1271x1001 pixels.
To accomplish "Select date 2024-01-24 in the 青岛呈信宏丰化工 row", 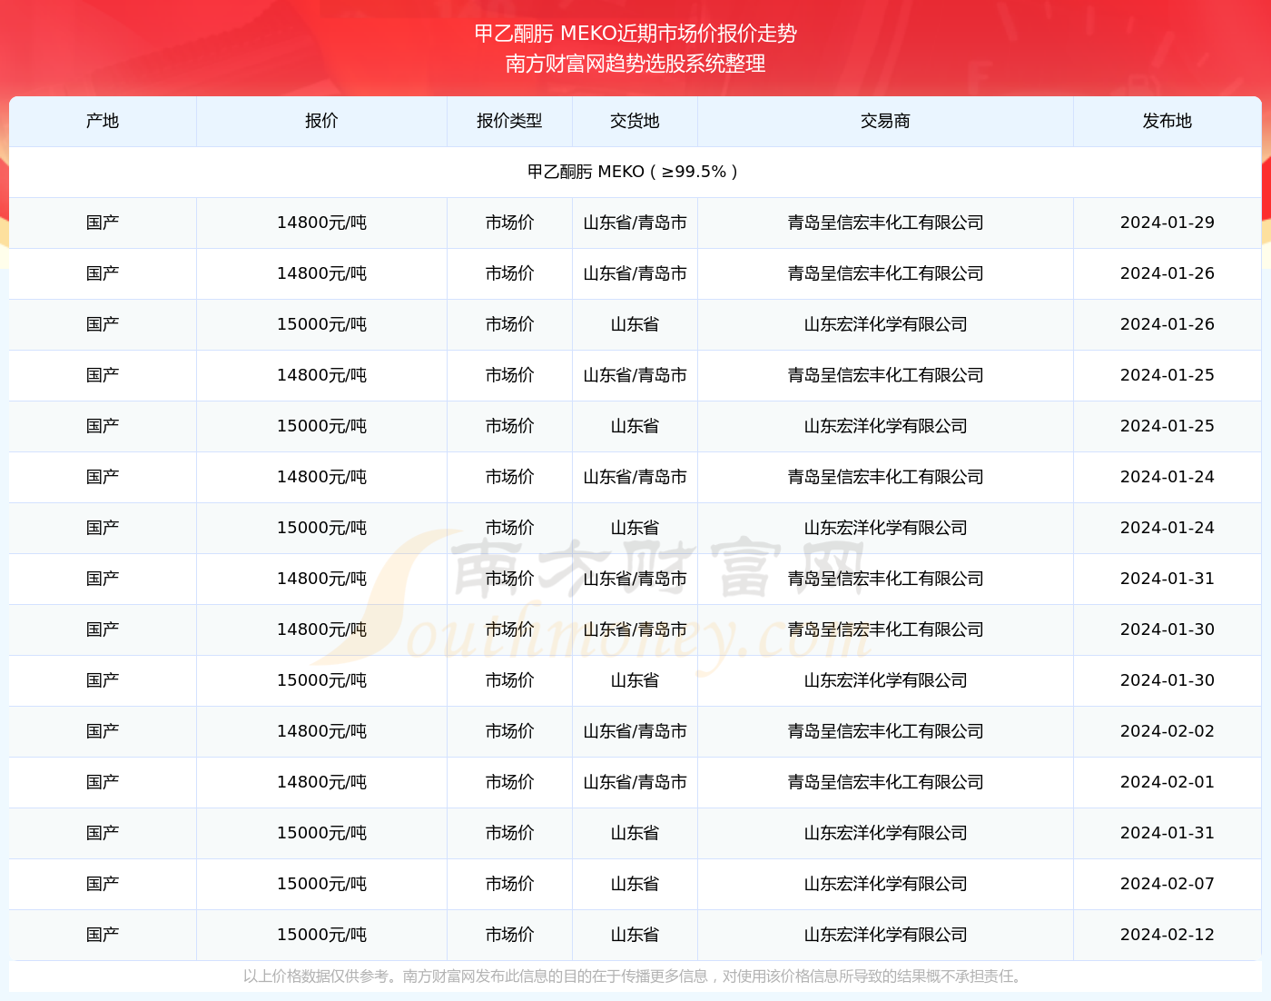I will [1167, 477].
